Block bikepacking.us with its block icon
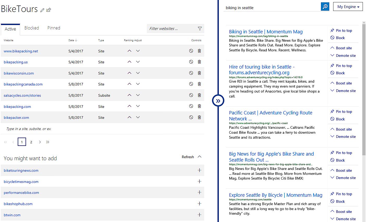Viewport: 366px width, 222px height. 191,62
